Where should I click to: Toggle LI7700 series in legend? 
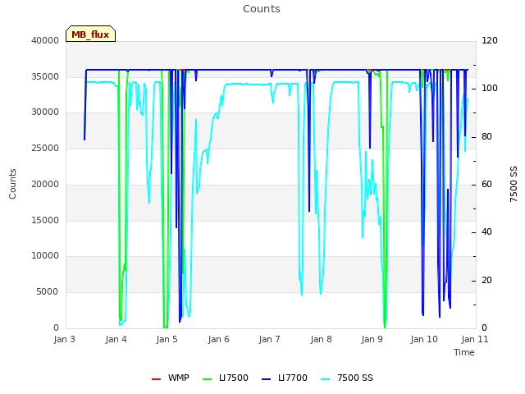tap(285, 378)
